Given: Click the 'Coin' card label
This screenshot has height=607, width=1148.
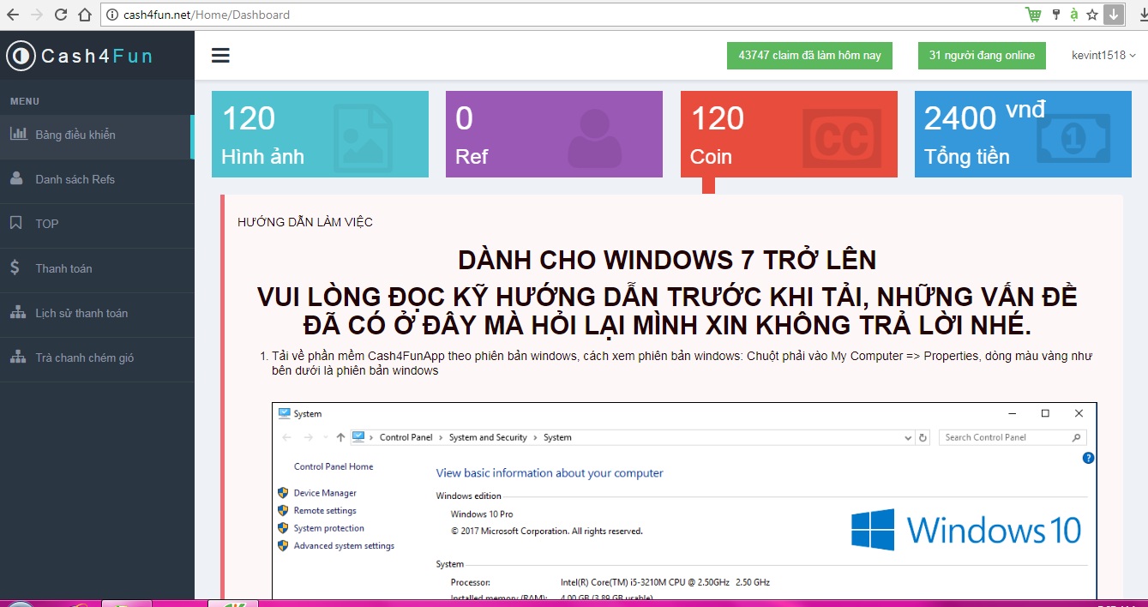Looking at the screenshot, I should click(x=711, y=157).
